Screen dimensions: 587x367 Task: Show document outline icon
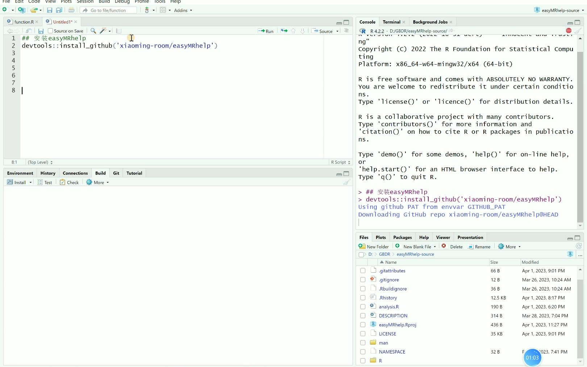(x=346, y=31)
